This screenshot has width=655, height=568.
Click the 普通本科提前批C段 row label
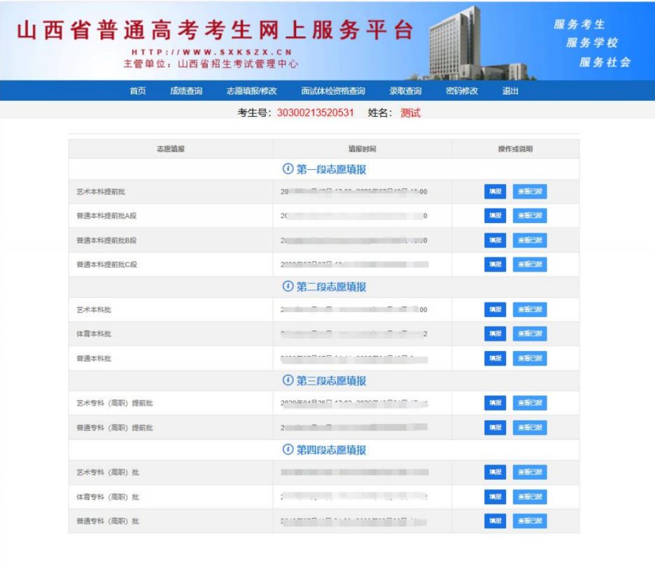pyautogui.click(x=106, y=265)
